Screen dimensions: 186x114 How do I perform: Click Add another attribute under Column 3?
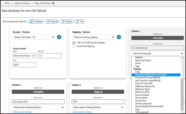[22, 112]
